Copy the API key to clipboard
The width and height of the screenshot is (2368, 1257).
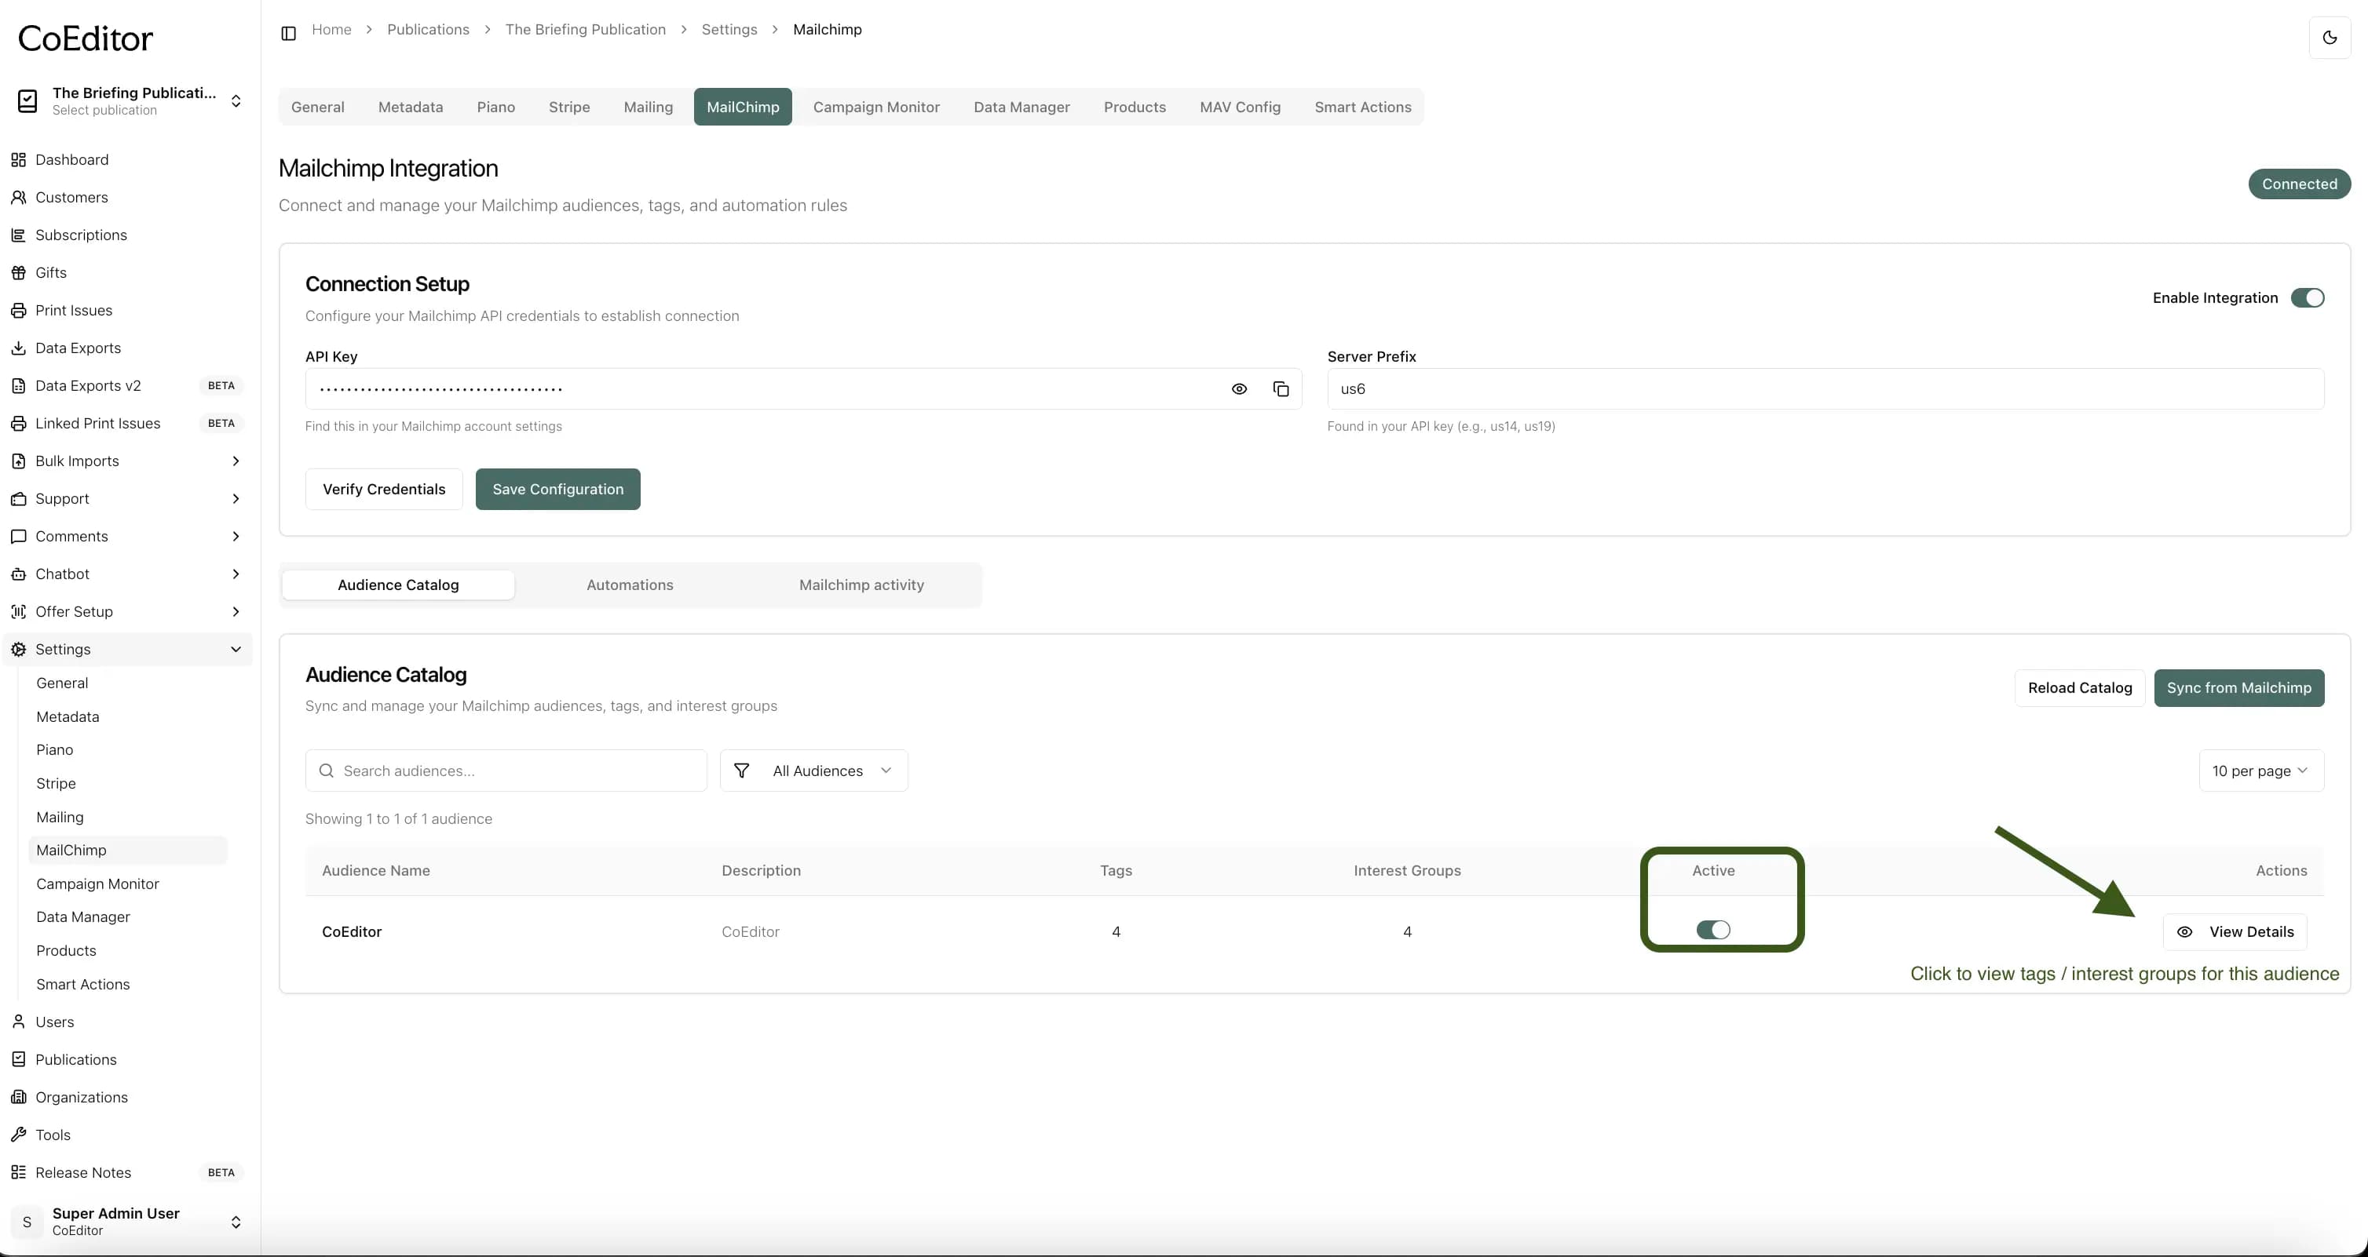pyautogui.click(x=1281, y=388)
